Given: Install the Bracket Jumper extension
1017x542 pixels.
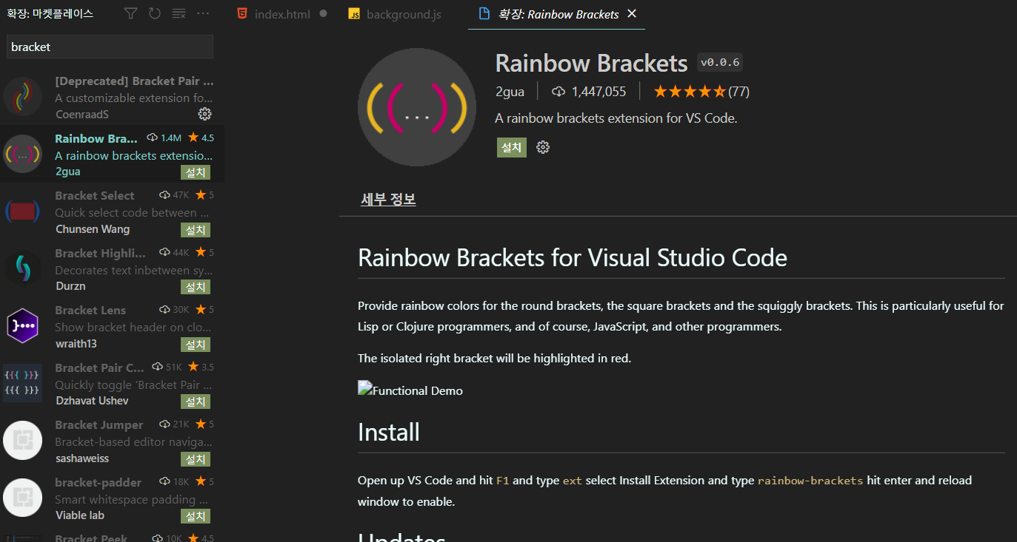Looking at the screenshot, I should [196, 459].
